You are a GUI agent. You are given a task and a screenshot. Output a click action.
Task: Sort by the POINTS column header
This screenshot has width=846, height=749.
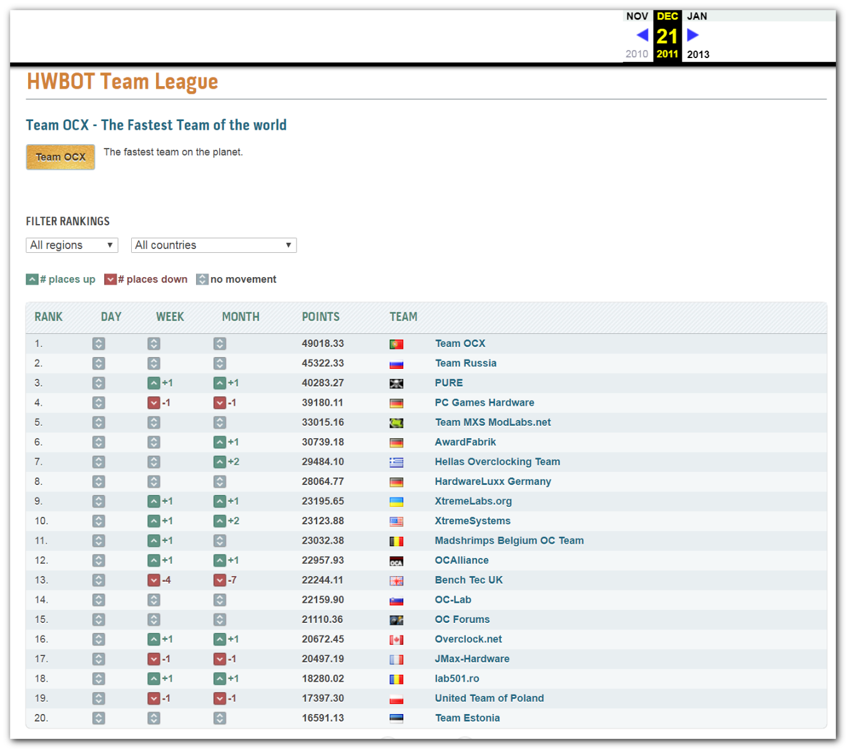321,317
